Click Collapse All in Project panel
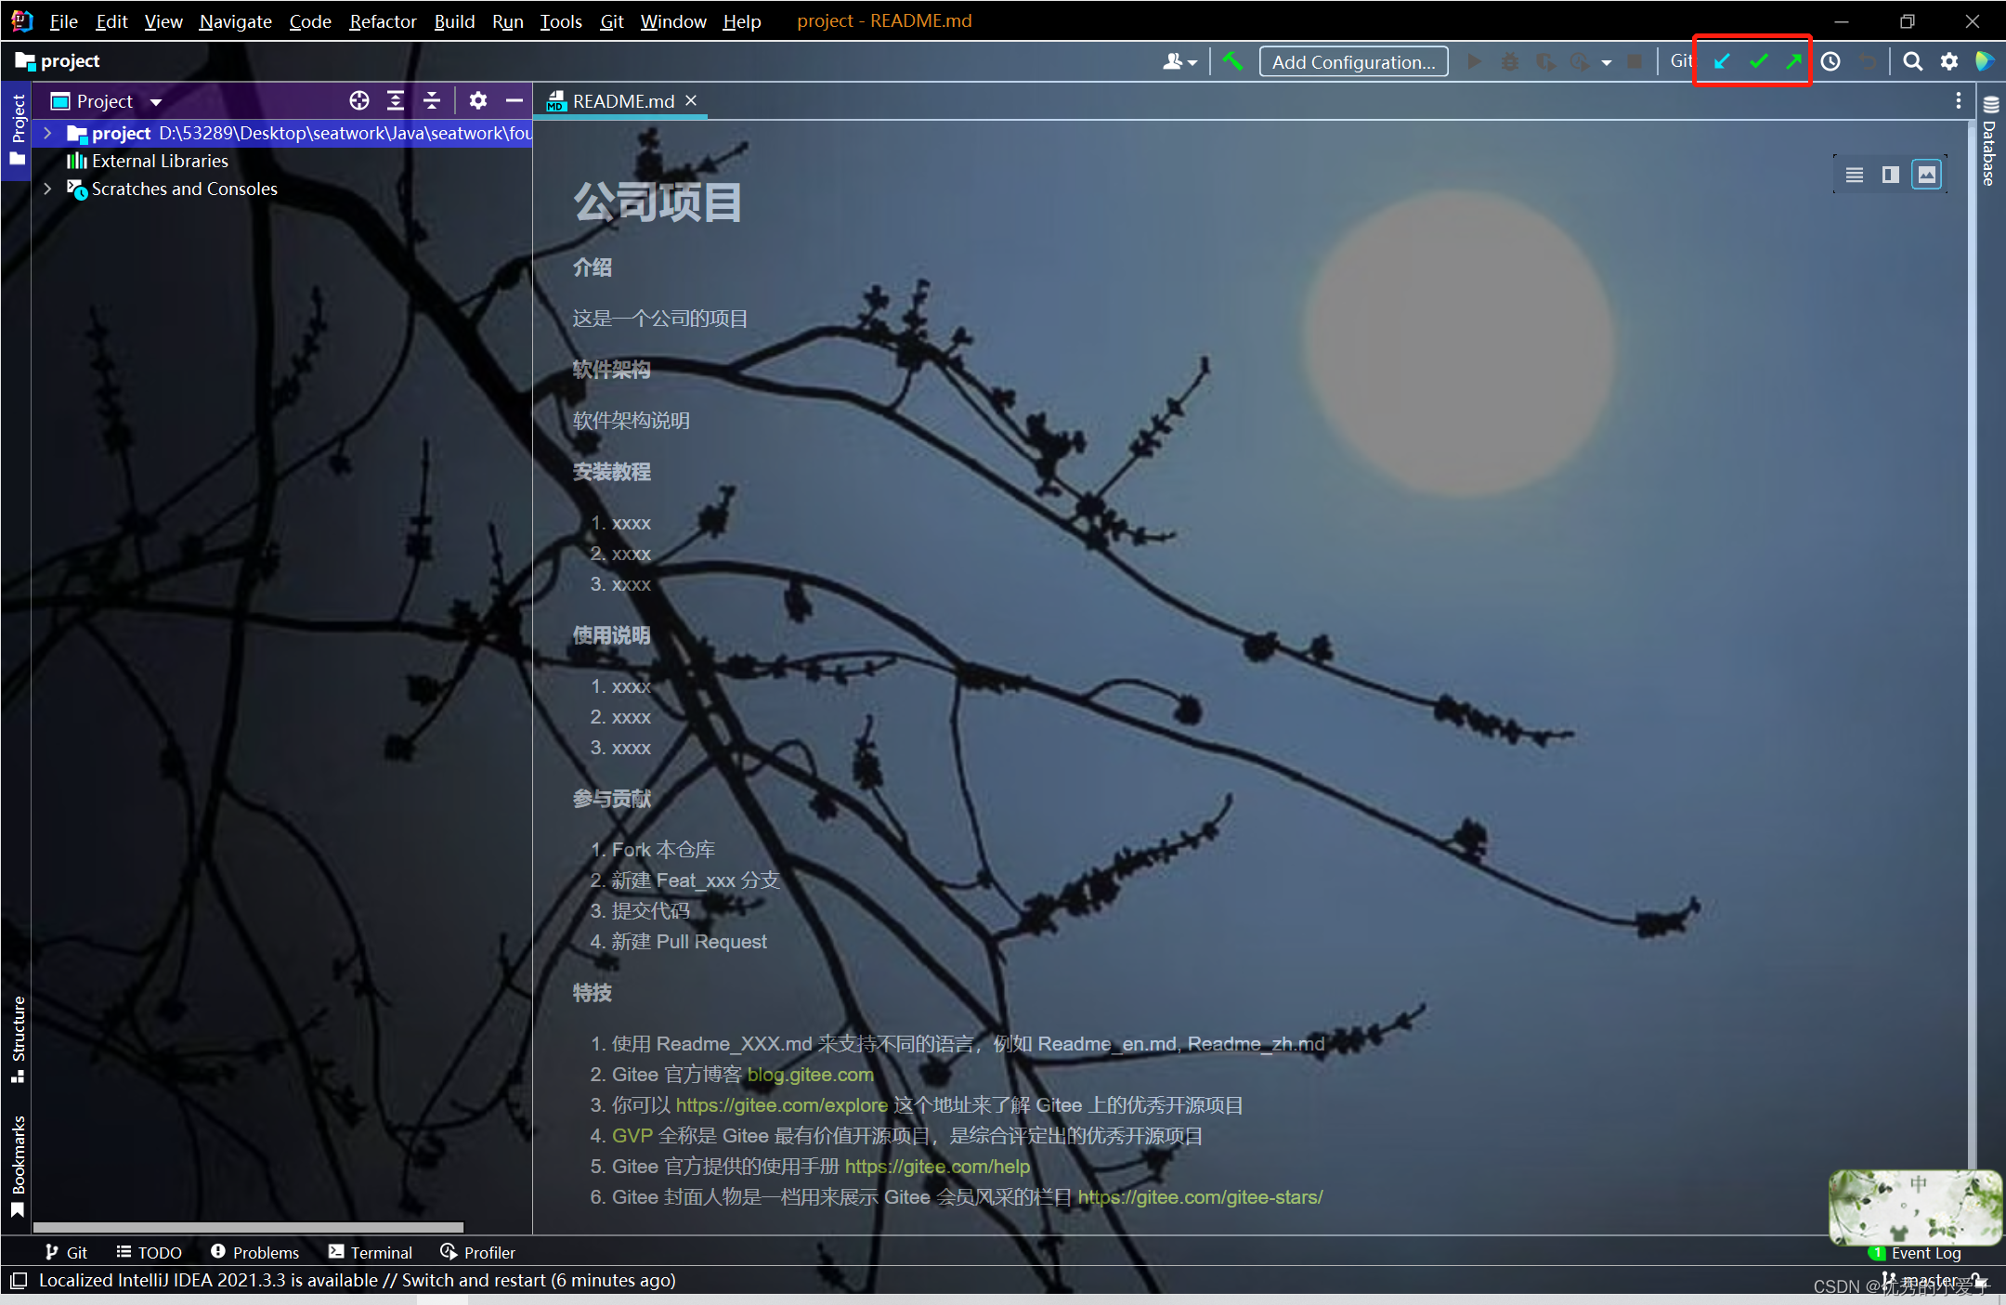2006x1305 pixels. pos(432,100)
